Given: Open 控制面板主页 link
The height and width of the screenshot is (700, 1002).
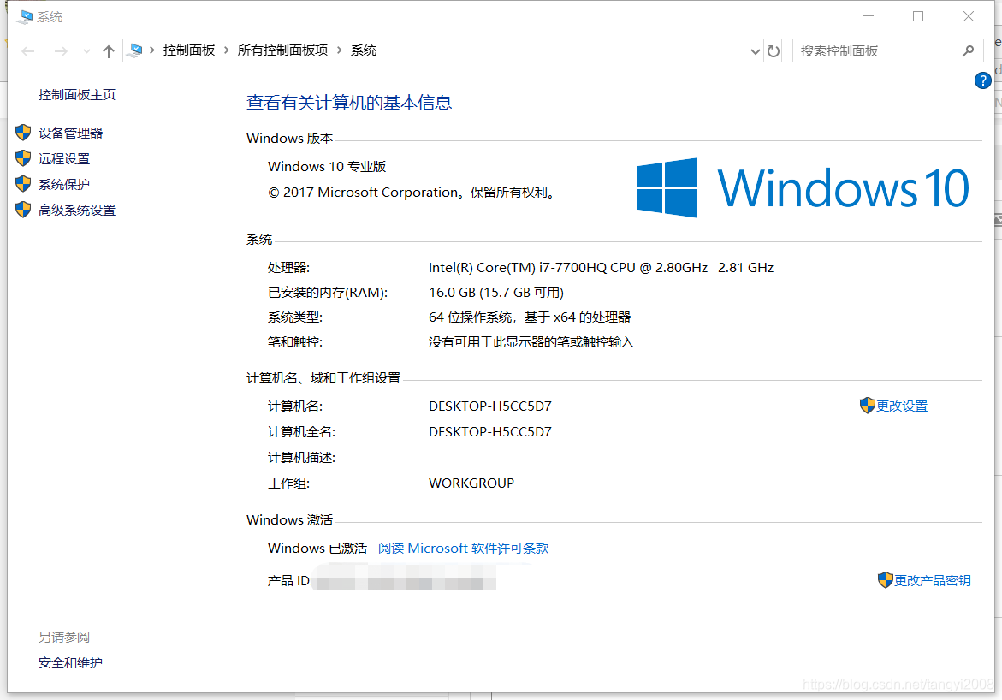Looking at the screenshot, I should tap(77, 95).
